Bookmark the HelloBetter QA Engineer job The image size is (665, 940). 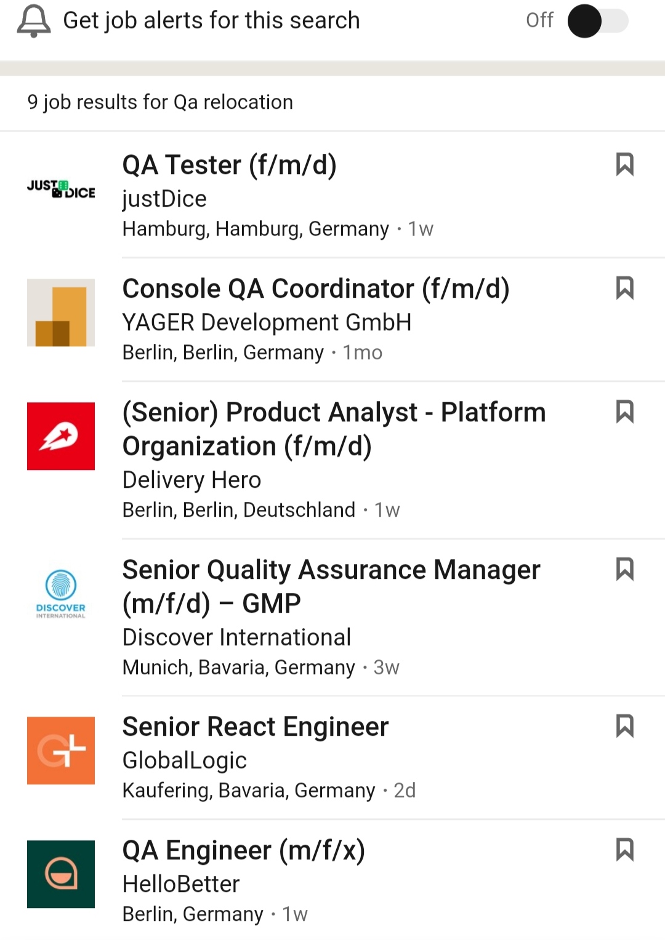tap(624, 850)
